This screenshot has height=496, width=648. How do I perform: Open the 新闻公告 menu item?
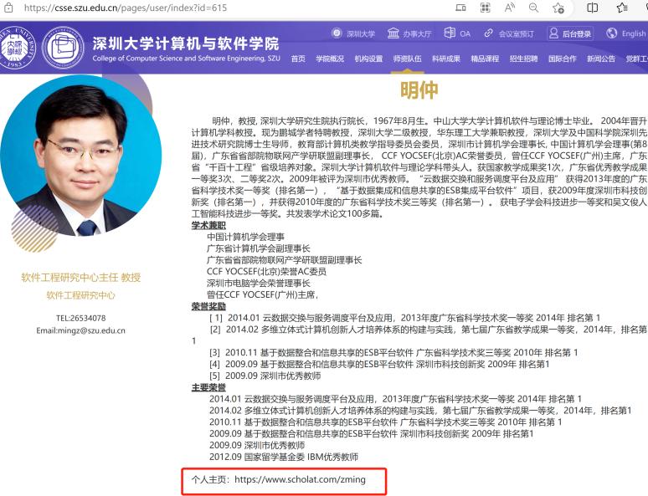[x=601, y=59]
